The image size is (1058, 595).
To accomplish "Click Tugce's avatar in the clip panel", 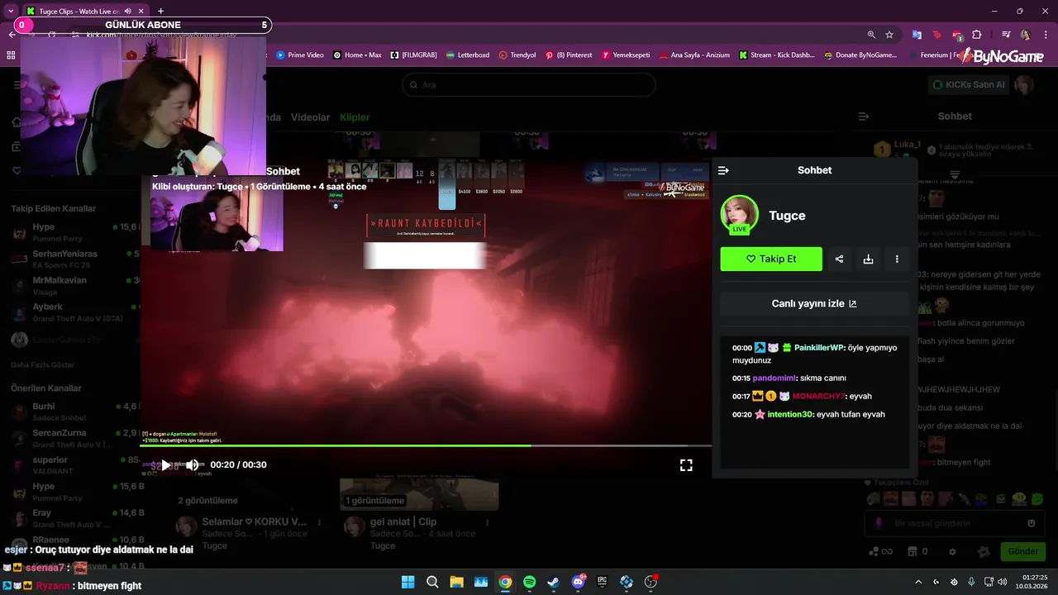I will pos(739,215).
